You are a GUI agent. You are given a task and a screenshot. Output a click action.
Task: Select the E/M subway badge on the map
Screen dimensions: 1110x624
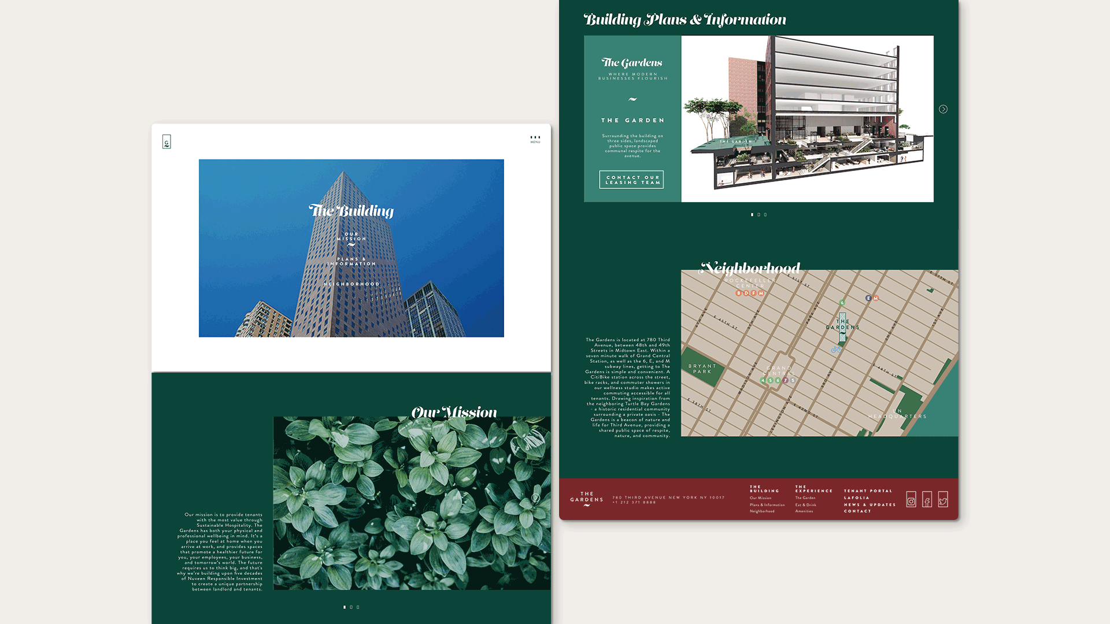871,298
